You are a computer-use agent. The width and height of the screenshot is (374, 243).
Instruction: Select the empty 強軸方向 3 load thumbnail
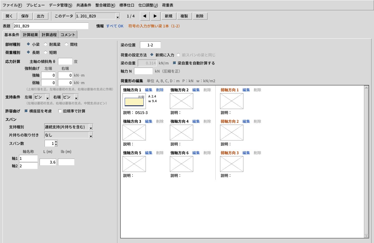(x=134, y=132)
